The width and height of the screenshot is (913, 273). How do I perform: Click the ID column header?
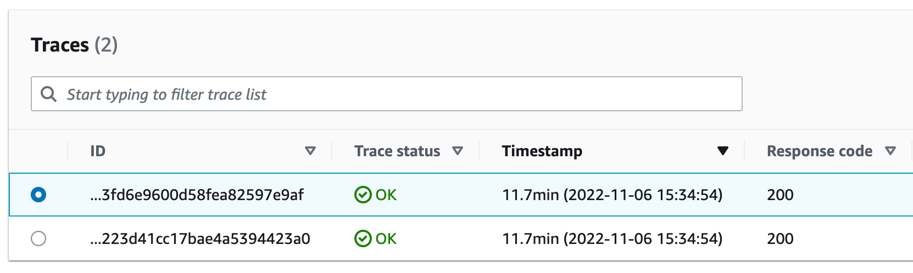[98, 151]
